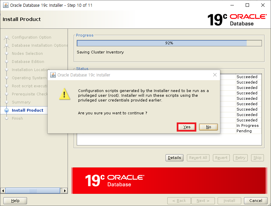Confirm with the Yes button
Viewport: 271px width, 206px height.
click(x=187, y=127)
